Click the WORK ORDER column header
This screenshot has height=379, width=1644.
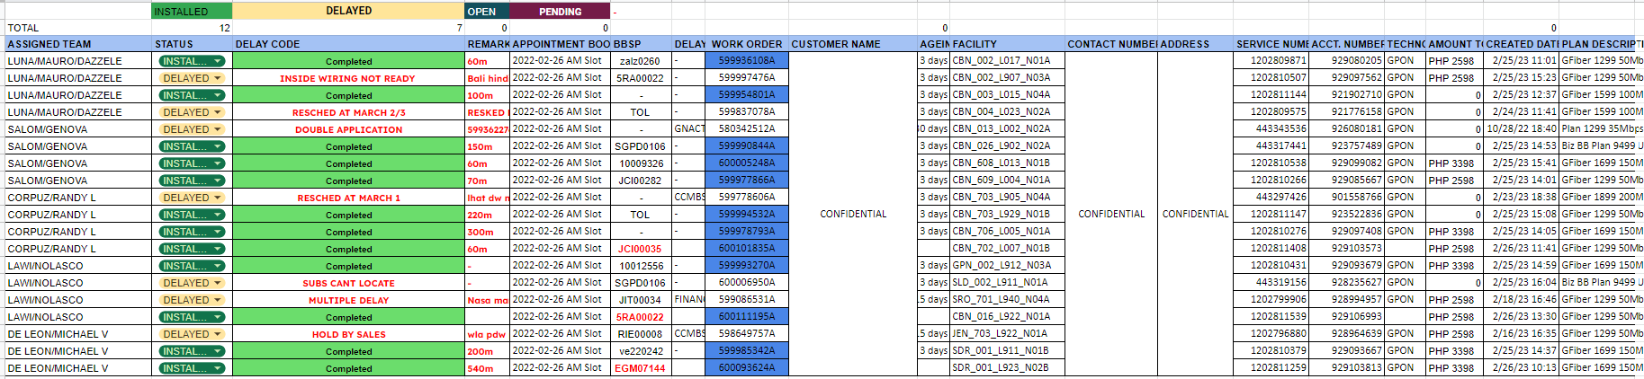point(747,44)
